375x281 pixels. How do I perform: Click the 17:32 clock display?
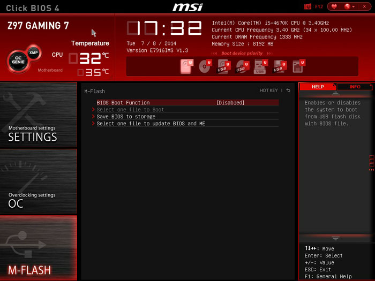(x=164, y=28)
